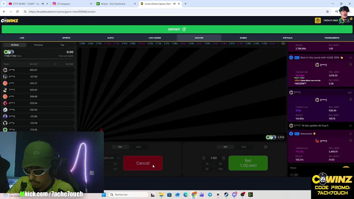Click the green DEPOSIT bar

pos(177,29)
